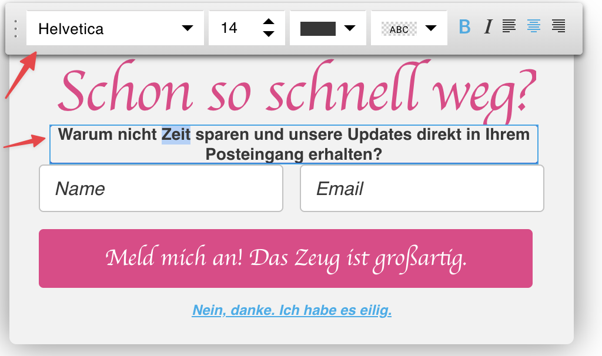Click the pink 'Meld mich an!' button

click(286, 258)
